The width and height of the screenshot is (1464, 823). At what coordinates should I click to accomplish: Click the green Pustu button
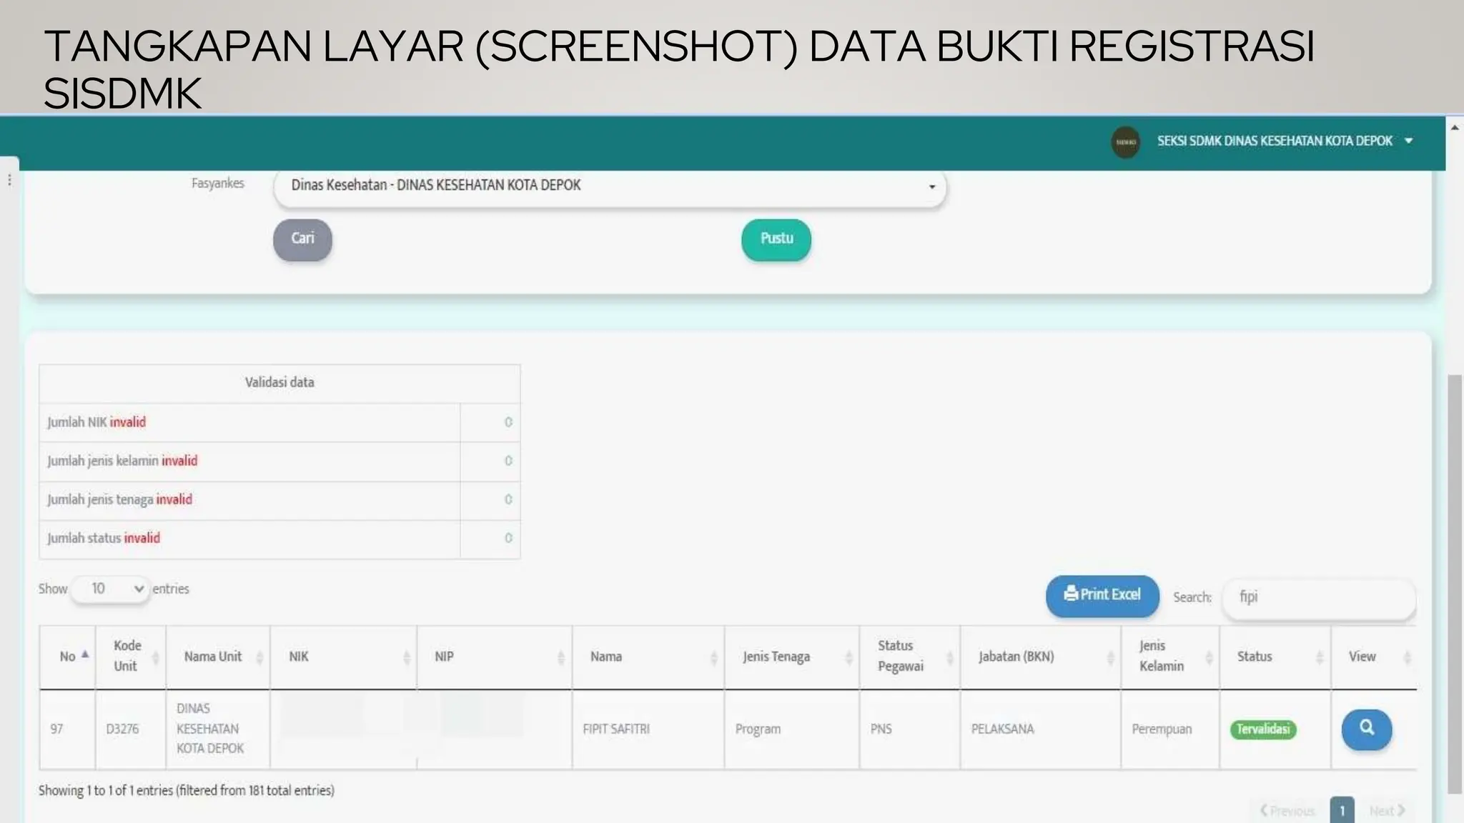pos(776,239)
